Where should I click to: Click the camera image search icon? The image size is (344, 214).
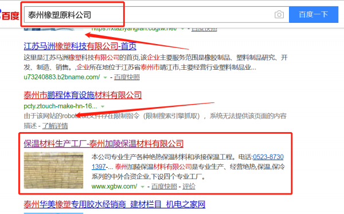point(279,15)
